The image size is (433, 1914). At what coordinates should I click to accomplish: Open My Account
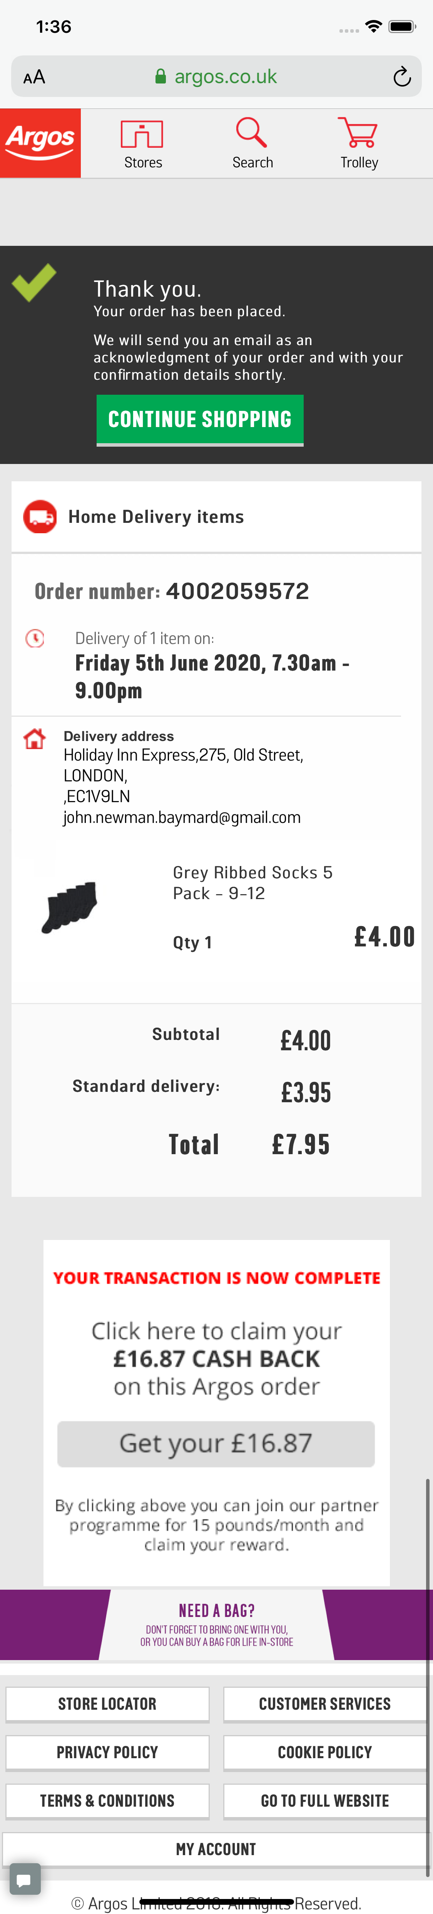pyautogui.click(x=216, y=1849)
